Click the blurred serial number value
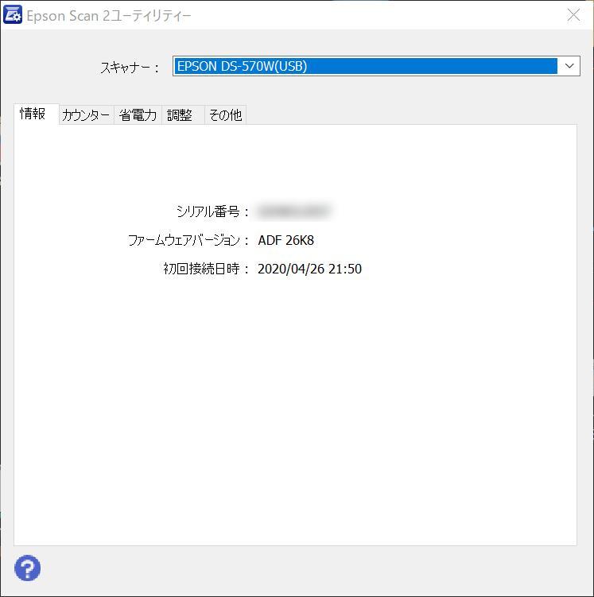Screen dimensions: 594x597 point(293,211)
